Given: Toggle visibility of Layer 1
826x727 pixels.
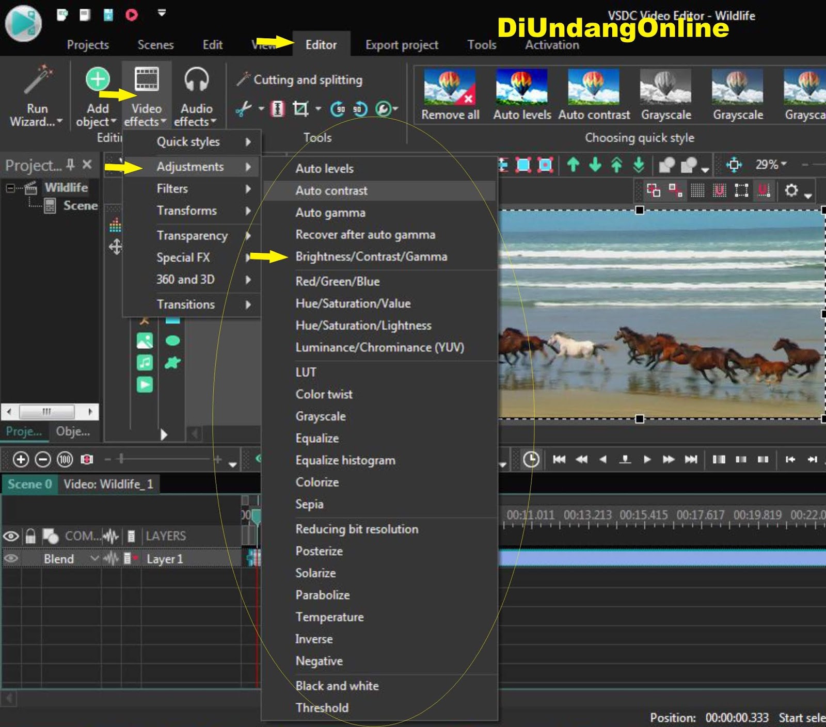Looking at the screenshot, I should (11, 558).
